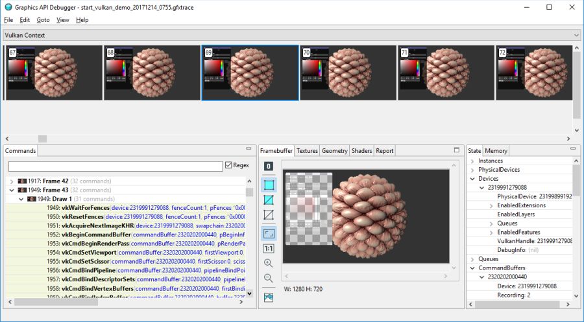This screenshot has width=584, height=322.
Task: Zoom out of the framebuffer image
Action: [x=268, y=278]
